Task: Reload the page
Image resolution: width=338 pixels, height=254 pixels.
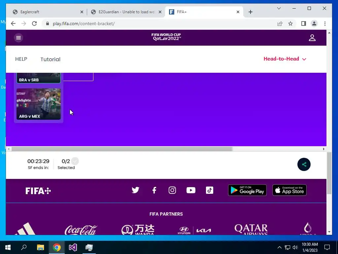Action: 34,23
